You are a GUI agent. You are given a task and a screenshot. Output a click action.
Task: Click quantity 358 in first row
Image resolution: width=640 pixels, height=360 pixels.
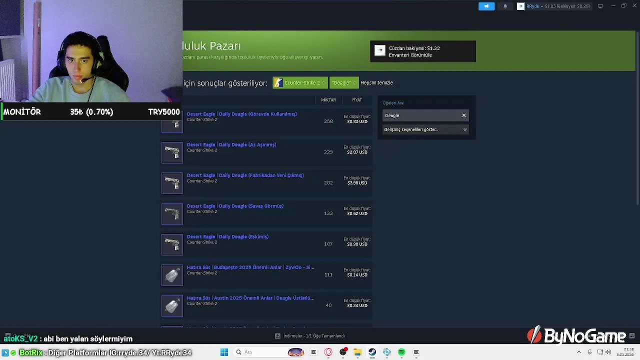coord(328,121)
